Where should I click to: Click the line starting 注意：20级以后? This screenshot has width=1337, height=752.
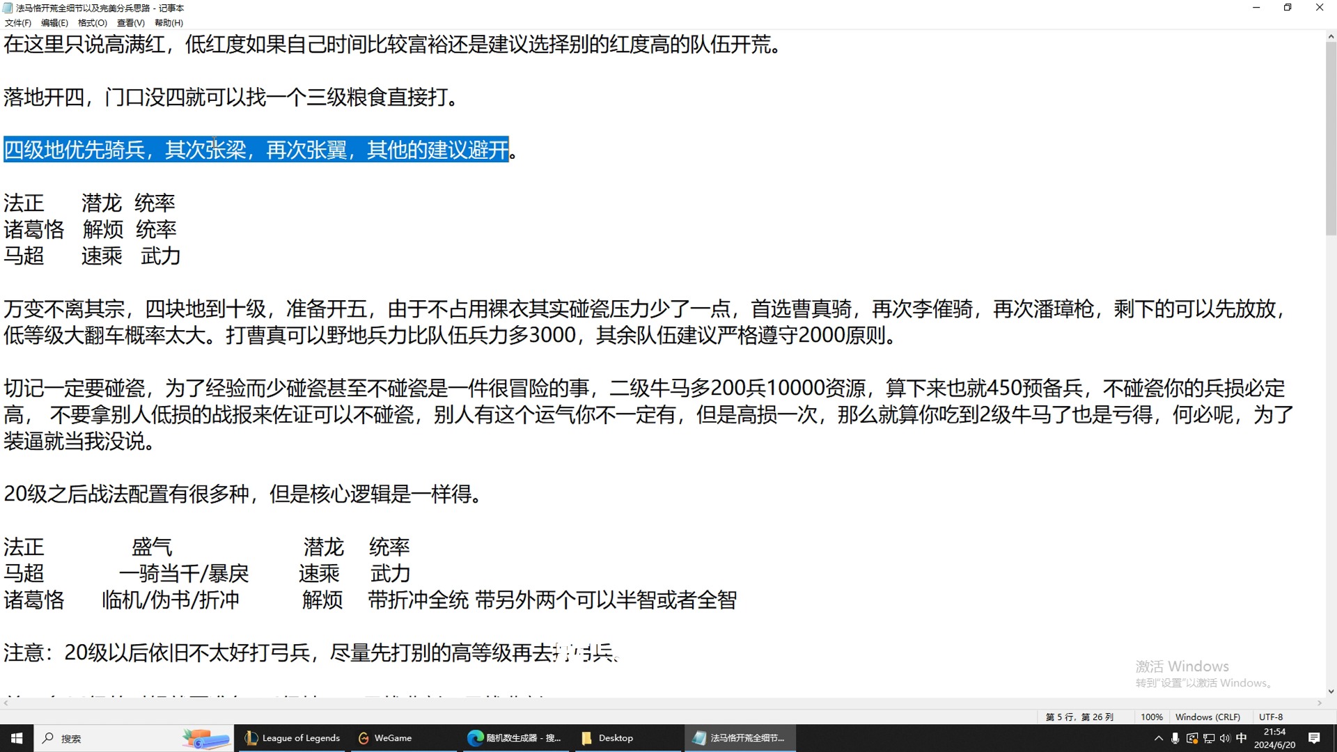point(311,653)
